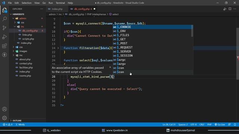Viewport: 239px width, 134px height.
Task: Open the Go menu
Action: [x=44, y=3]
